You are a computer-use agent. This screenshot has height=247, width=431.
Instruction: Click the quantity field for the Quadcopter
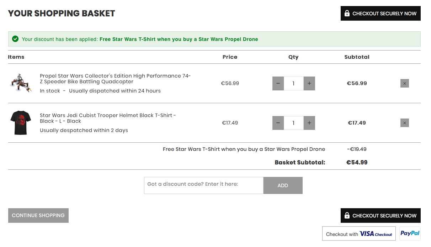click(294, 83)
